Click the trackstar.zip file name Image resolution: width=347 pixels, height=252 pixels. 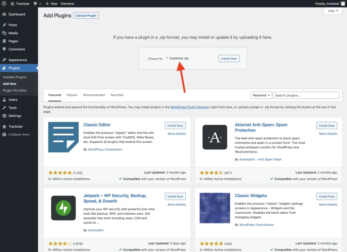[179, 58]
